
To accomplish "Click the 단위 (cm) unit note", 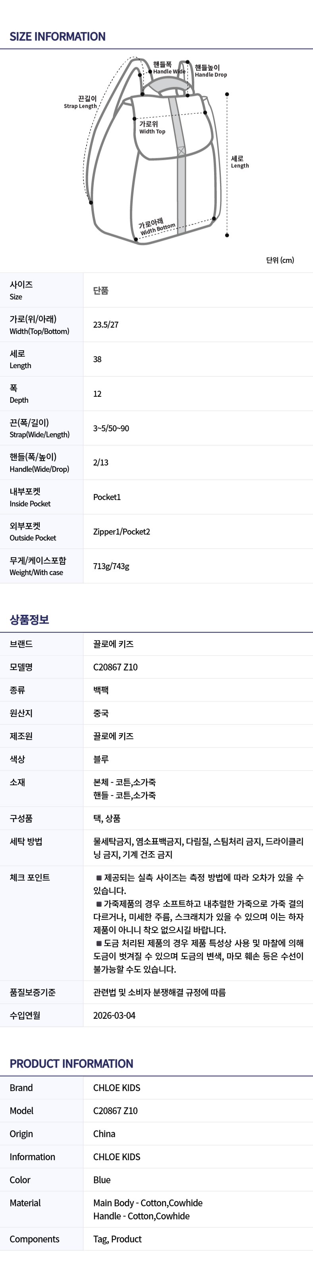I will click(x=280, y=260).
